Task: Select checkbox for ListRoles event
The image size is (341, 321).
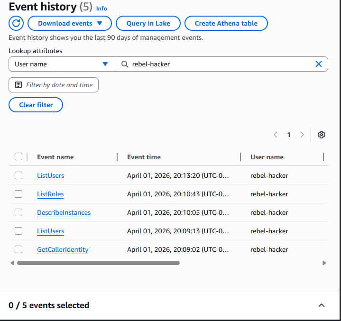Action: [18, 194]
